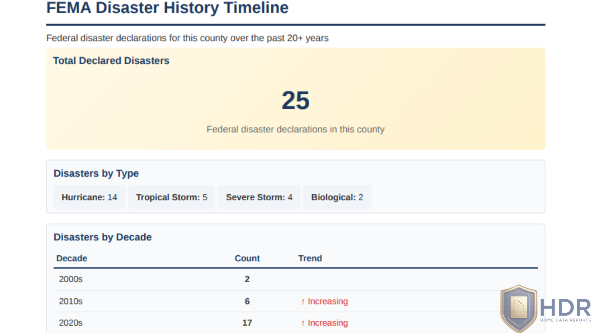592x333 pixels.
Task: Click the total count number 25
Action: tap(296, 100)
